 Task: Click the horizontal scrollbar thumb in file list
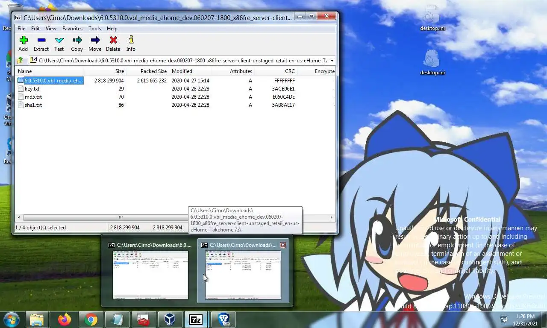coord(121,217)
